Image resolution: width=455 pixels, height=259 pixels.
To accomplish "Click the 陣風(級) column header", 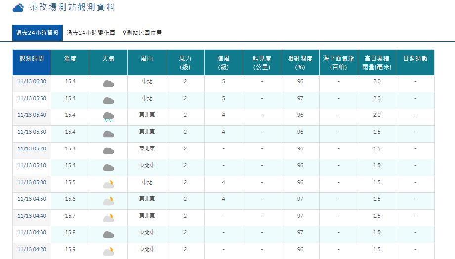I will (223, 63).
